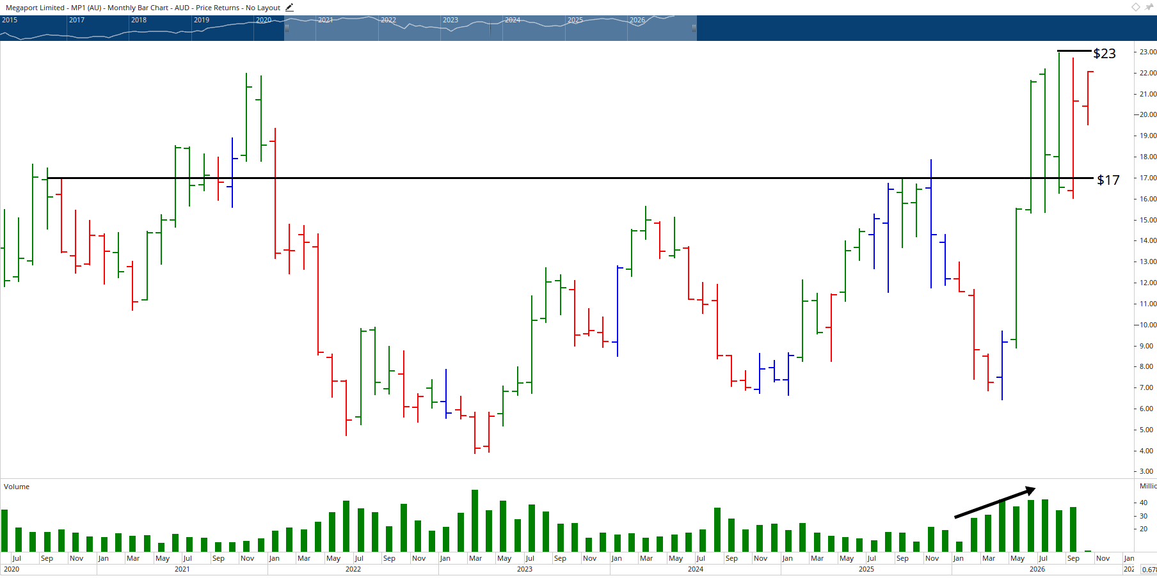Click the 'Volume' panel label
The height and width of the screenshot is (578, 1157).
pyautogui.click(x=17, y=487)
